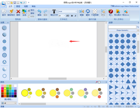Toggle Italic text formatting
Viewport: 140px width, 108px height.
[75, 16]
